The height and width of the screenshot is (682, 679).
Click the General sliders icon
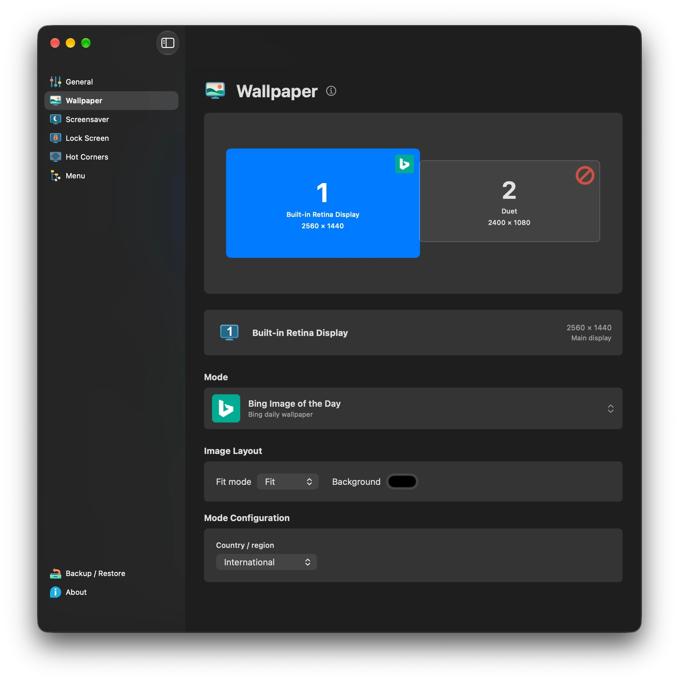pos(55,81)
